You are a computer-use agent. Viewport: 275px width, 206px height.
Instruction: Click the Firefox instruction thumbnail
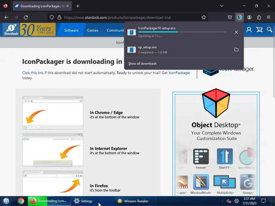coord(53,183)
